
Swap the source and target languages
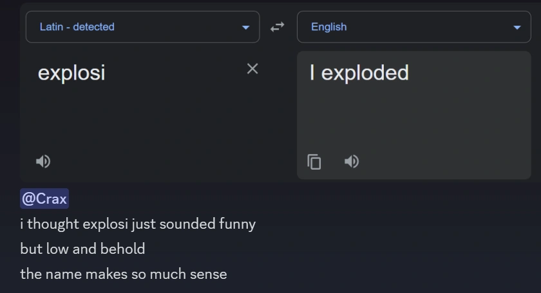277,27
